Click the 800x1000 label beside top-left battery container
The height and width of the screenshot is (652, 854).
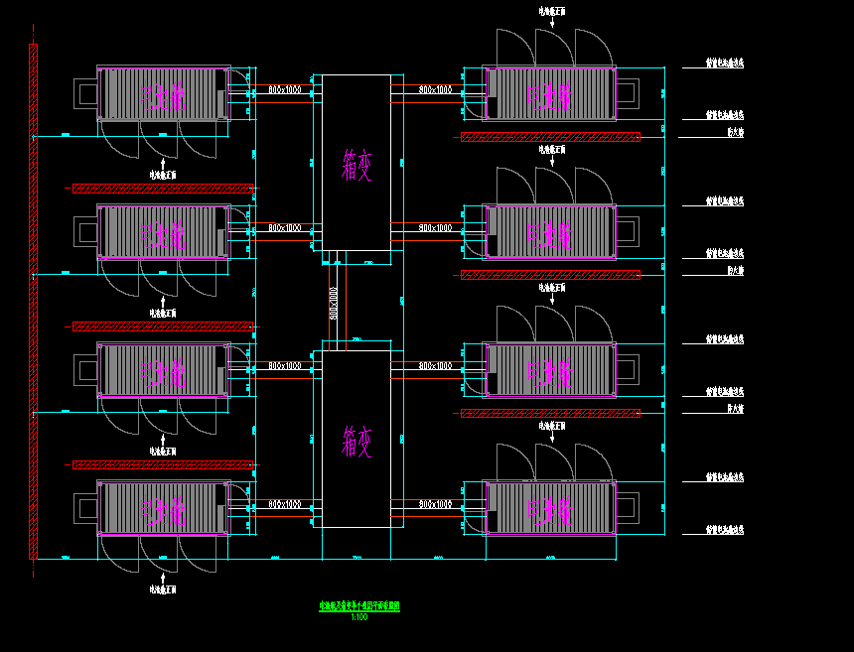pos(284,89)
